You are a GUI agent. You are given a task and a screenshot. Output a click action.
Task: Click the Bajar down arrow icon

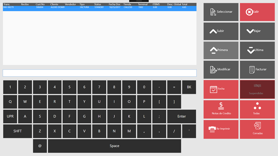(250, 31)
